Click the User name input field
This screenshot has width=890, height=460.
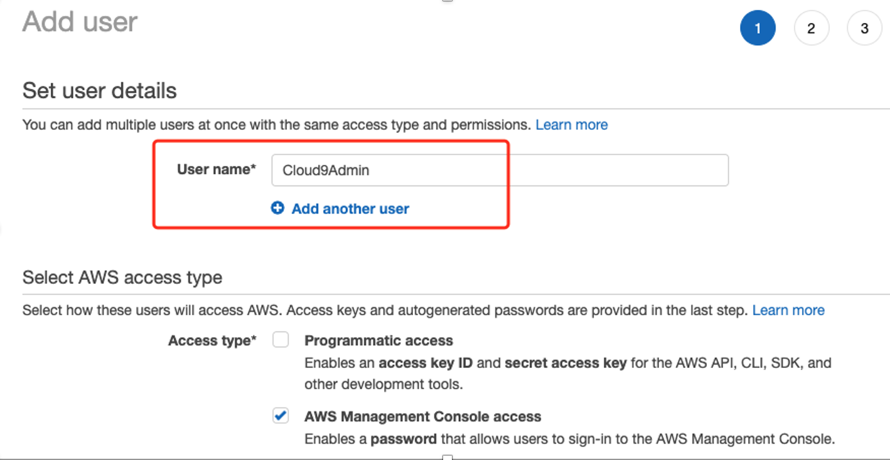[500, 170]
